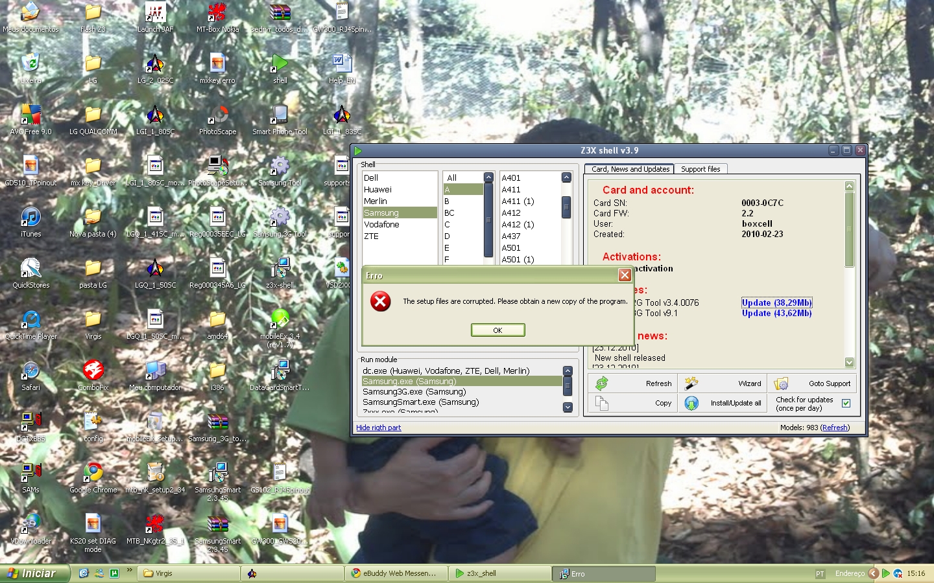This screenshot has width=934, height=583.
Task: Click the Install/Update all download icon
Action: click(x=691, y=403)
